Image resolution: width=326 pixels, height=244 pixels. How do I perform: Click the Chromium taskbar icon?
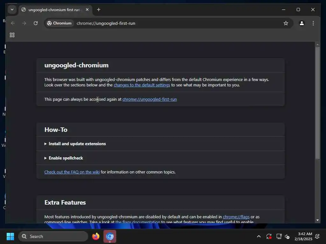[110, 236]
